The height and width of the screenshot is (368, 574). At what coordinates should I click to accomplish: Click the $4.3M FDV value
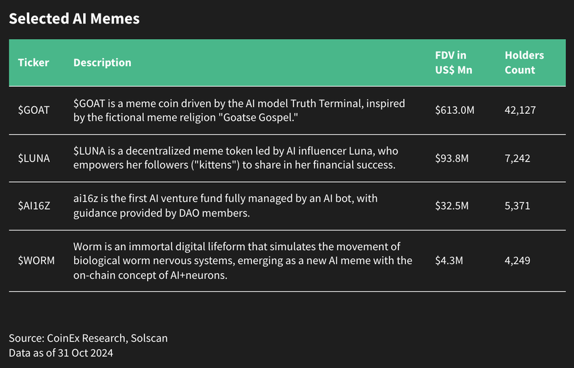pos(450,260)
